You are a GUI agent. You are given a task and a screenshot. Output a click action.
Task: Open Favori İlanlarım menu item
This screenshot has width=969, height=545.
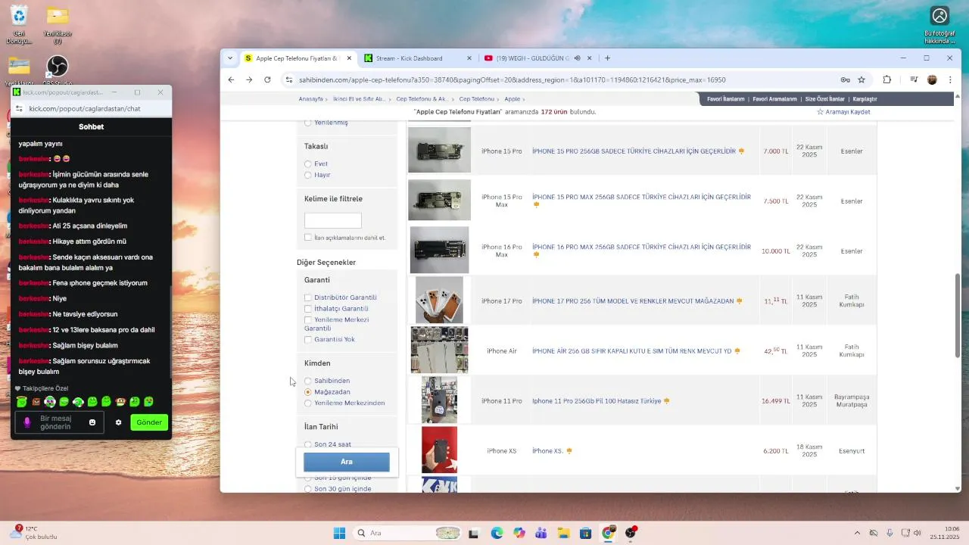tap(725, 99)
